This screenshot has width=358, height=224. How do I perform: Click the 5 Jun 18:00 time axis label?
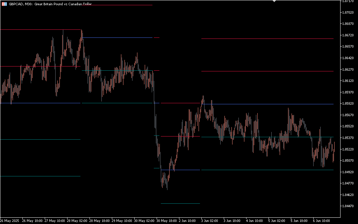click(x=299, y=221)
